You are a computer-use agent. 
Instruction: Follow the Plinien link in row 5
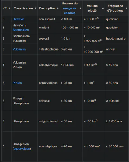click(x=17, y=83)
